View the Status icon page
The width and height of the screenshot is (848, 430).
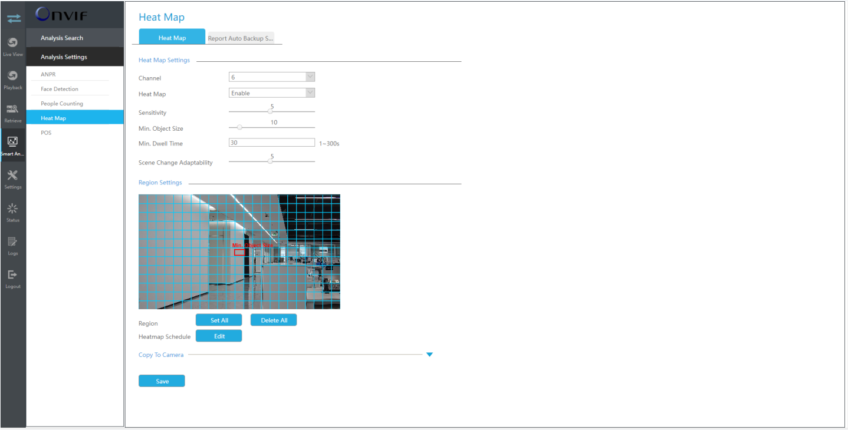[x=13, y=211]
